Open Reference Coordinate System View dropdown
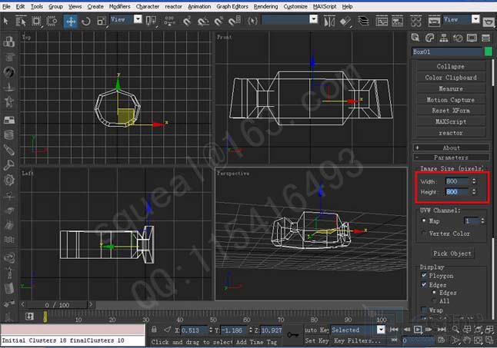Screen dimensions: 497x348 [x=138, y=19]
